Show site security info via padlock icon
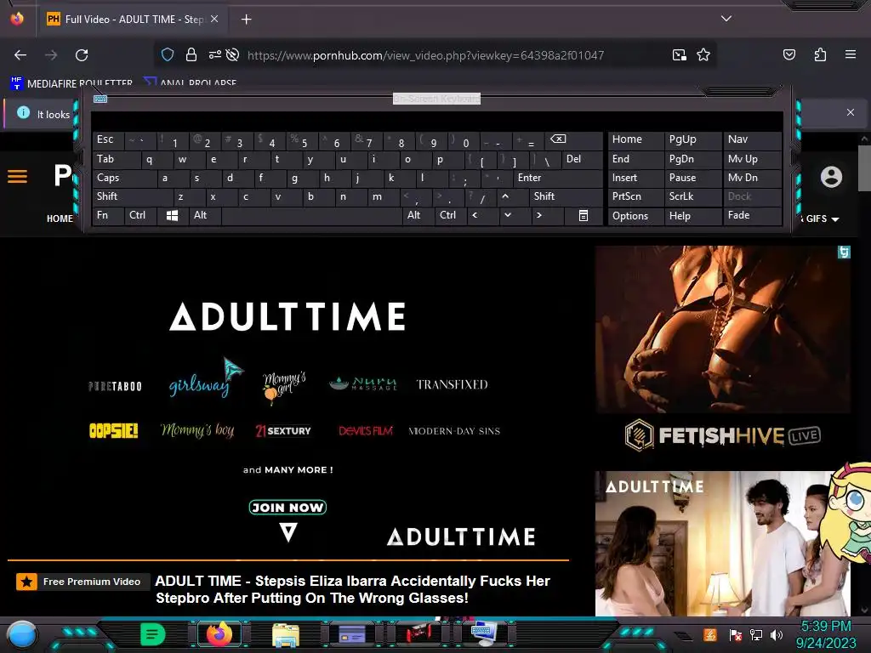The height and width of the screenshot is (653, 871). pyautogui.click(x=191, y=54)
